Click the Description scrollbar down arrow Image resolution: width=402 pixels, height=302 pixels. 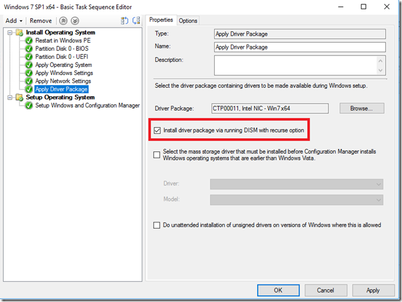[381, 71]
